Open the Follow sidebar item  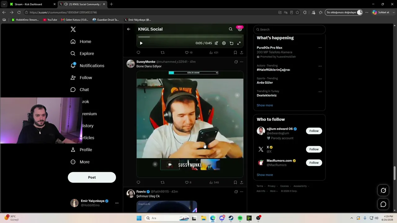(x=81, y=78)
